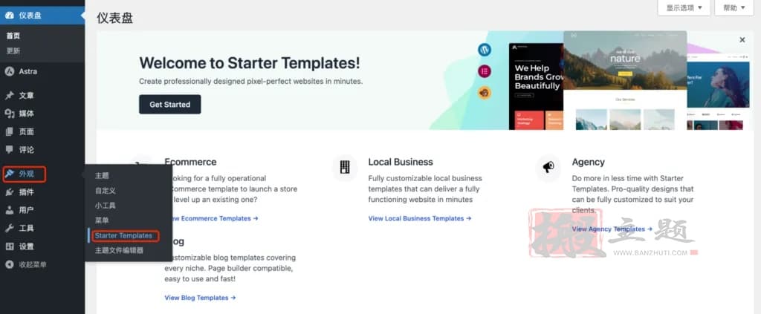The width and height of the screenshot is (761, 314).
Task: Select 自定义 in the appearance flyout
Action: coord(106,191)
